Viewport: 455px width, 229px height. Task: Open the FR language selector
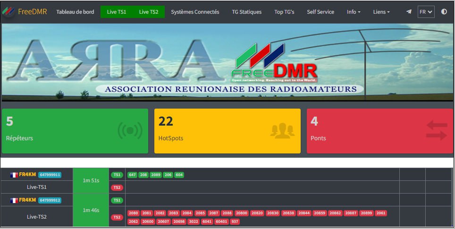pyautogui.click(x=426, y=12)
